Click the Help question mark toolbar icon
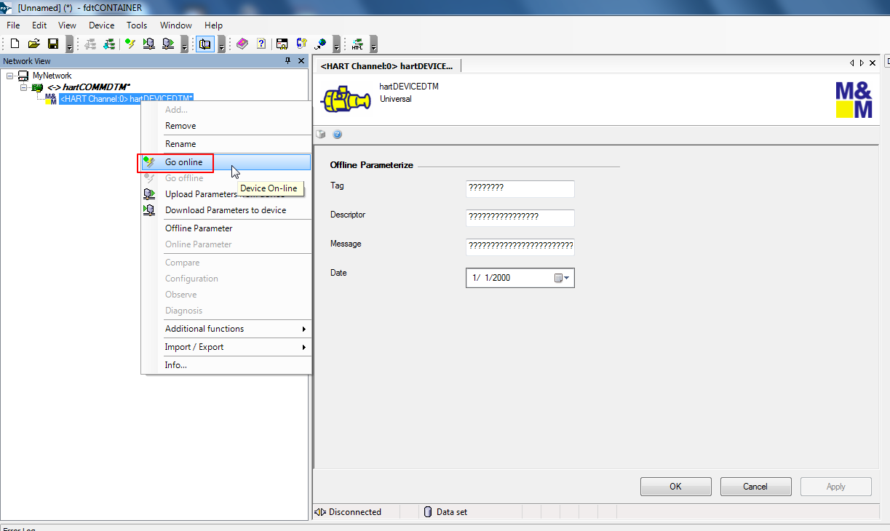 click(261, 44)
